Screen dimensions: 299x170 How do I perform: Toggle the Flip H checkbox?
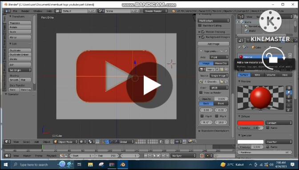pyautogui.click(x=202, y=116)
